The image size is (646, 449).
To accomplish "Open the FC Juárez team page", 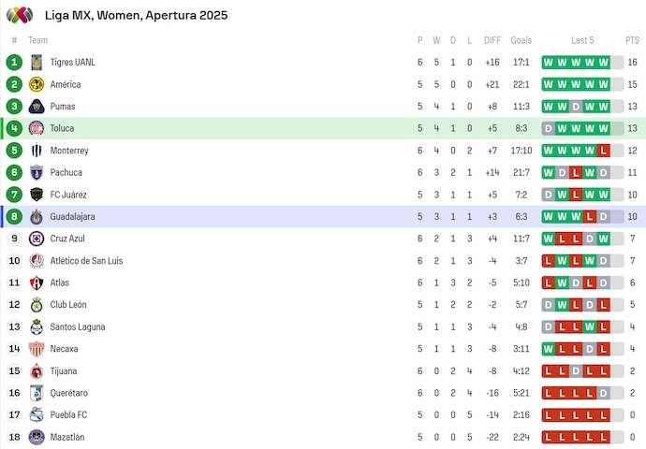I will coord(67,195).
